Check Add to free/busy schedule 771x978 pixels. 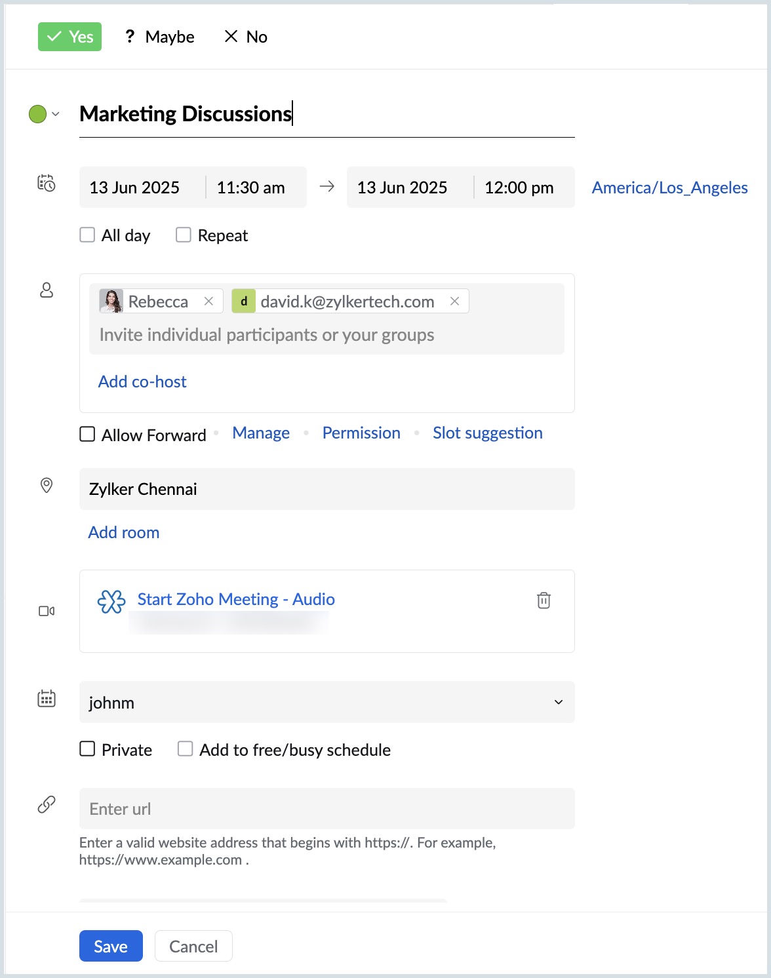pyautogui.click(x=186, y=749)
